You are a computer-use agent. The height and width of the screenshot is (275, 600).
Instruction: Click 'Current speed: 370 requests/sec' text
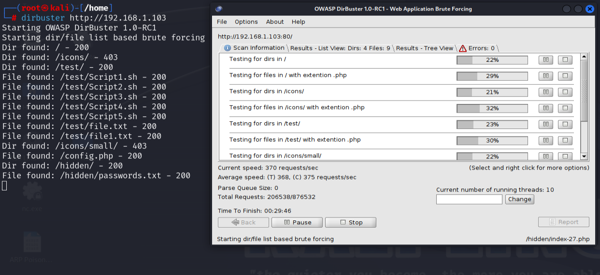pos(268,168)
